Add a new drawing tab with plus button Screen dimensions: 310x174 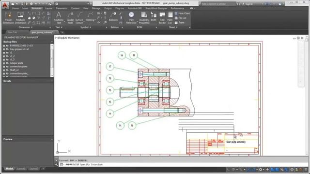[62, 32]
